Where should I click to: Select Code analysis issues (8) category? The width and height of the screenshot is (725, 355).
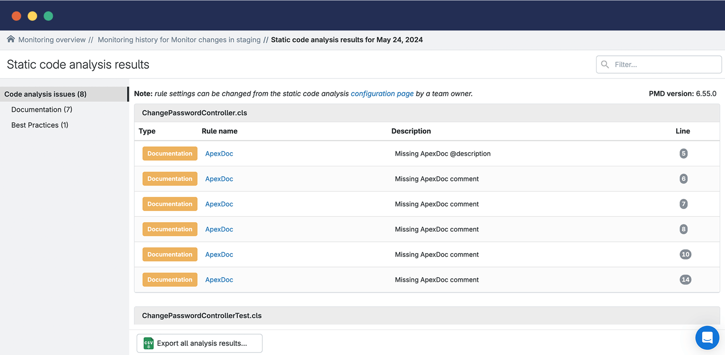[x=45, y=94]
